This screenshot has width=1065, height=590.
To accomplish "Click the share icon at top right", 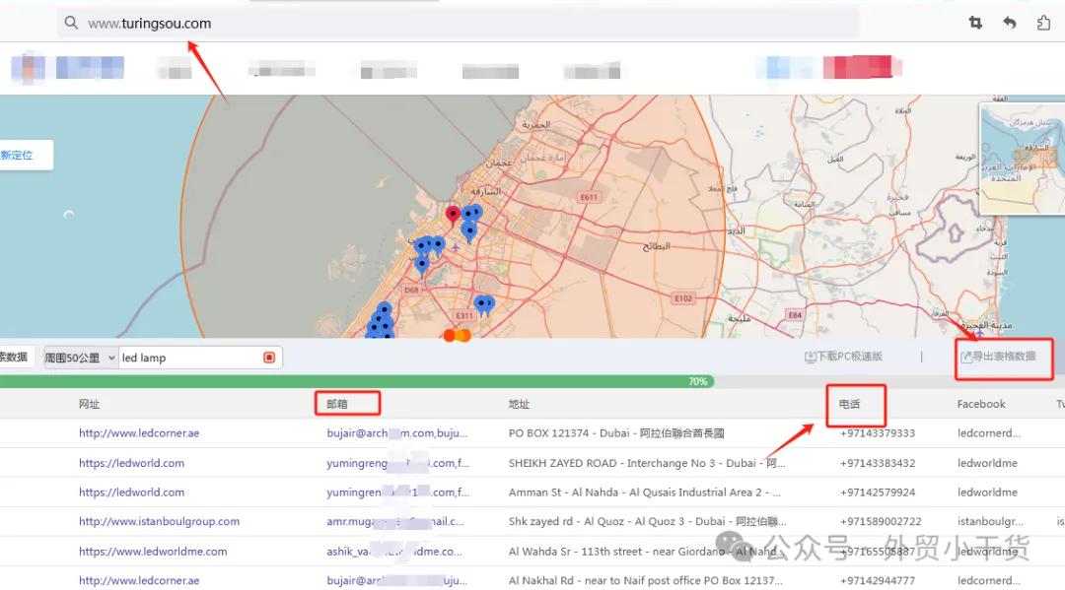I will click(1043, 23).
